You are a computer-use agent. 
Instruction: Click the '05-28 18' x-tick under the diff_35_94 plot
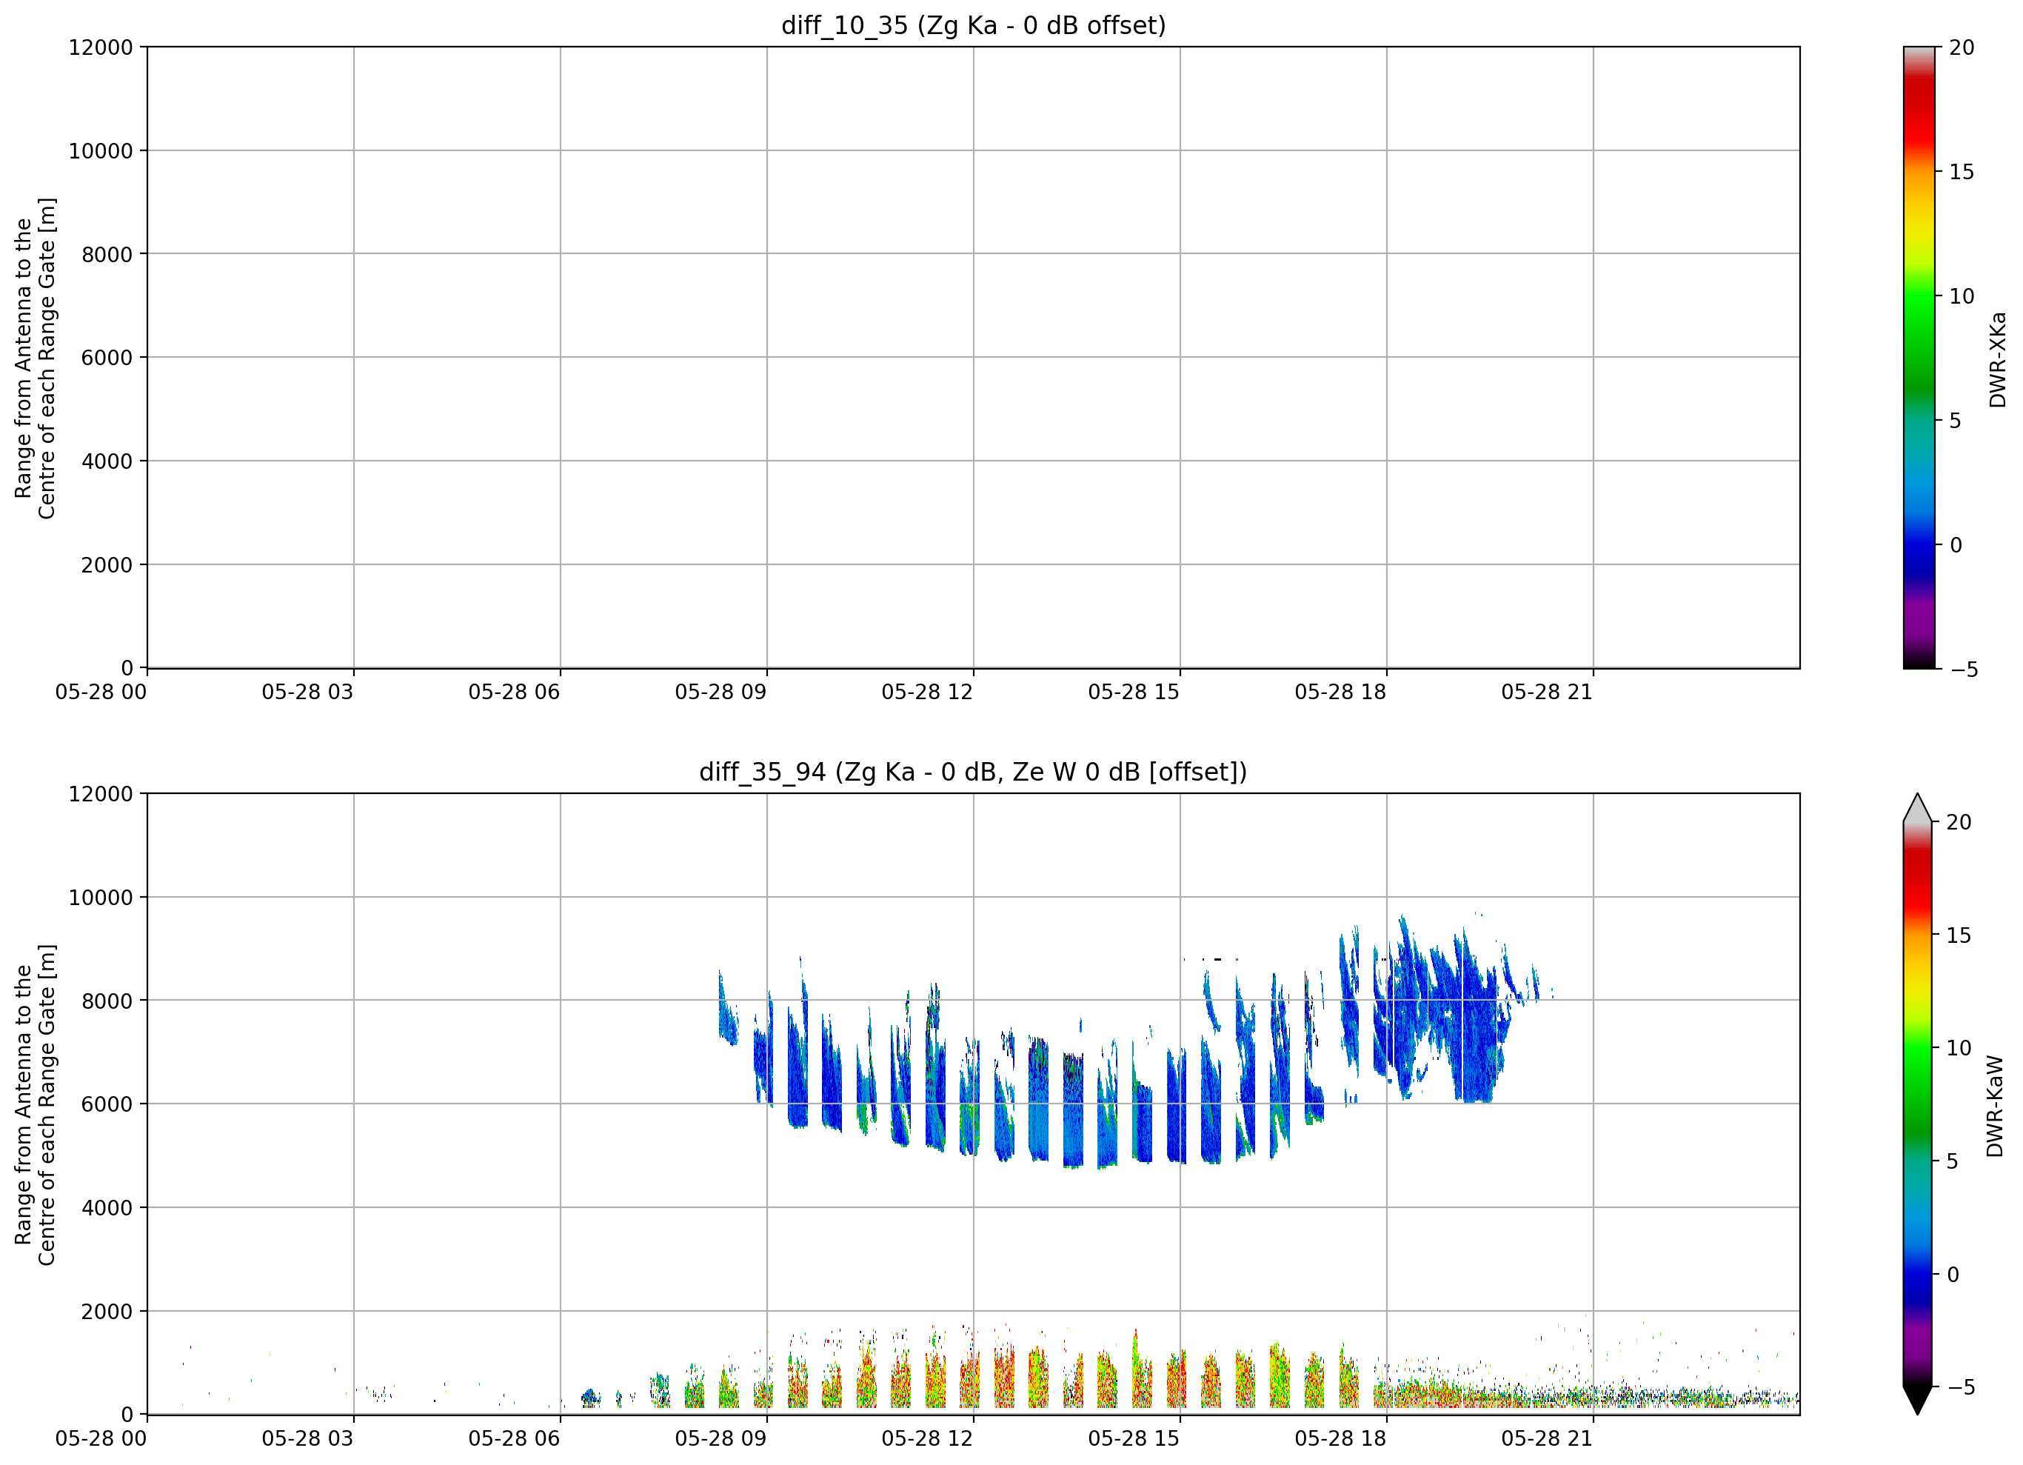(1340, 1439)
